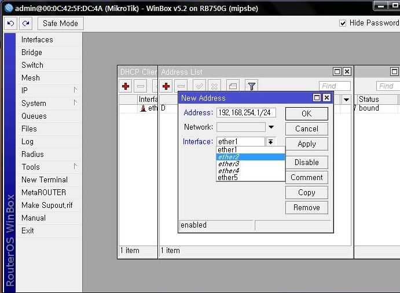Click the Address input field
The height and width of the screenshot is (293, 400).
pos(246,112)
